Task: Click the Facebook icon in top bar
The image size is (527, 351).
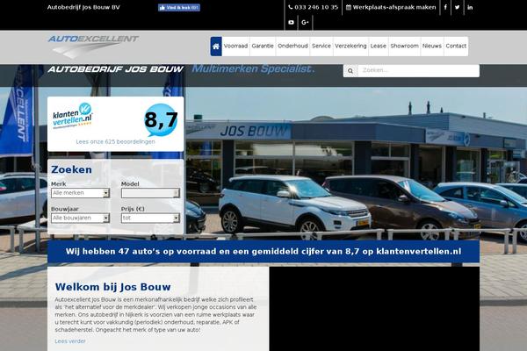Action: [445, 7]
